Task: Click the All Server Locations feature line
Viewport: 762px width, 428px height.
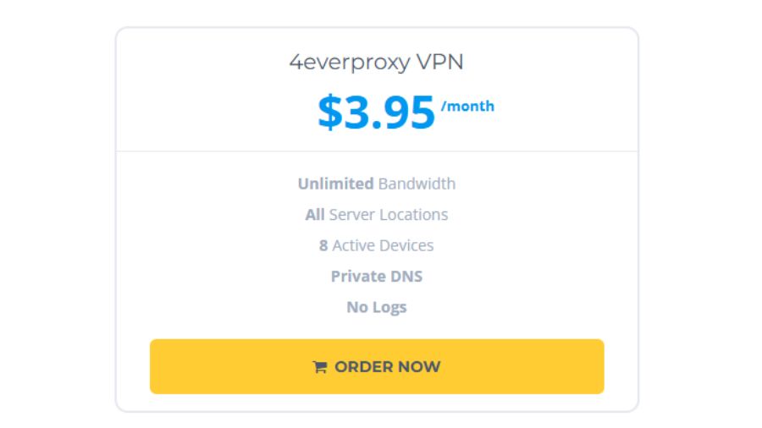Action: [x=376, y=215]
